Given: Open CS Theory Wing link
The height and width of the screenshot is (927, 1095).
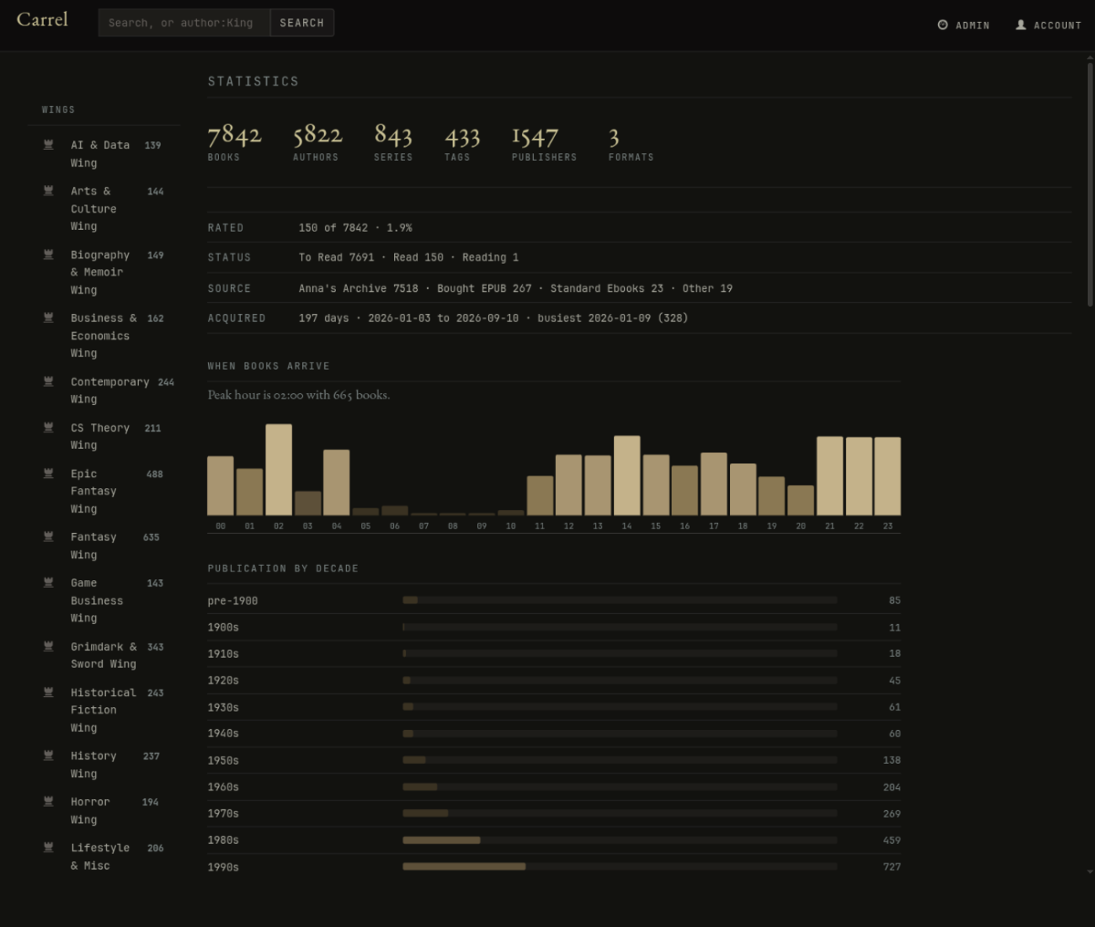Looking at the screenshot, I should (x=100, y=436).
